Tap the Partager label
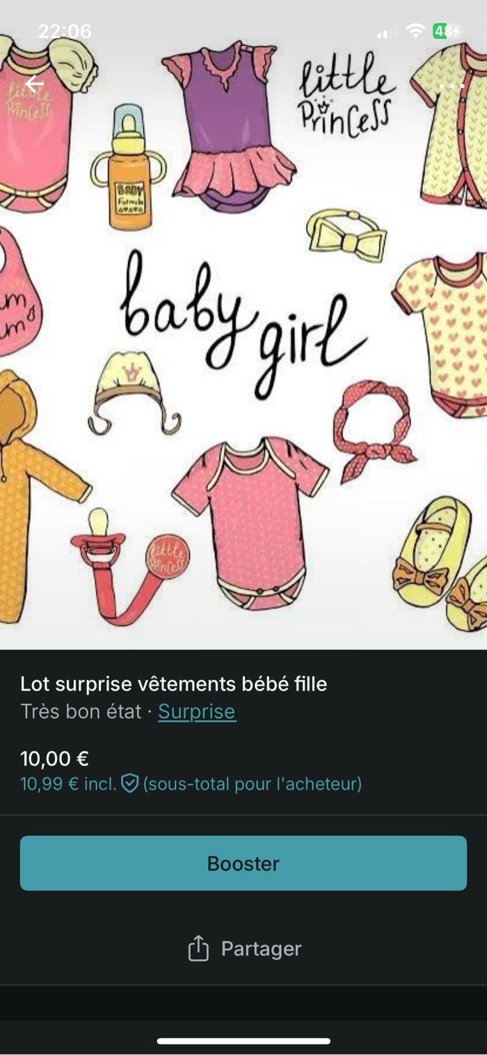This screenshot has width=487, height=1055. (261, 949)
